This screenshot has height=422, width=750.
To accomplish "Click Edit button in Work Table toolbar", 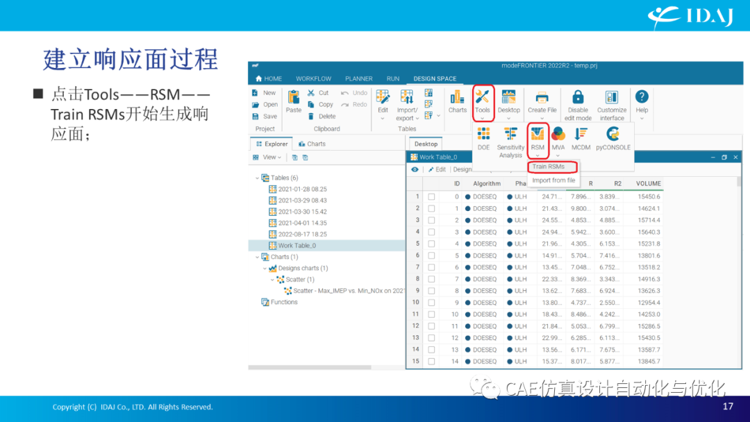I will [x=437, y=169].
